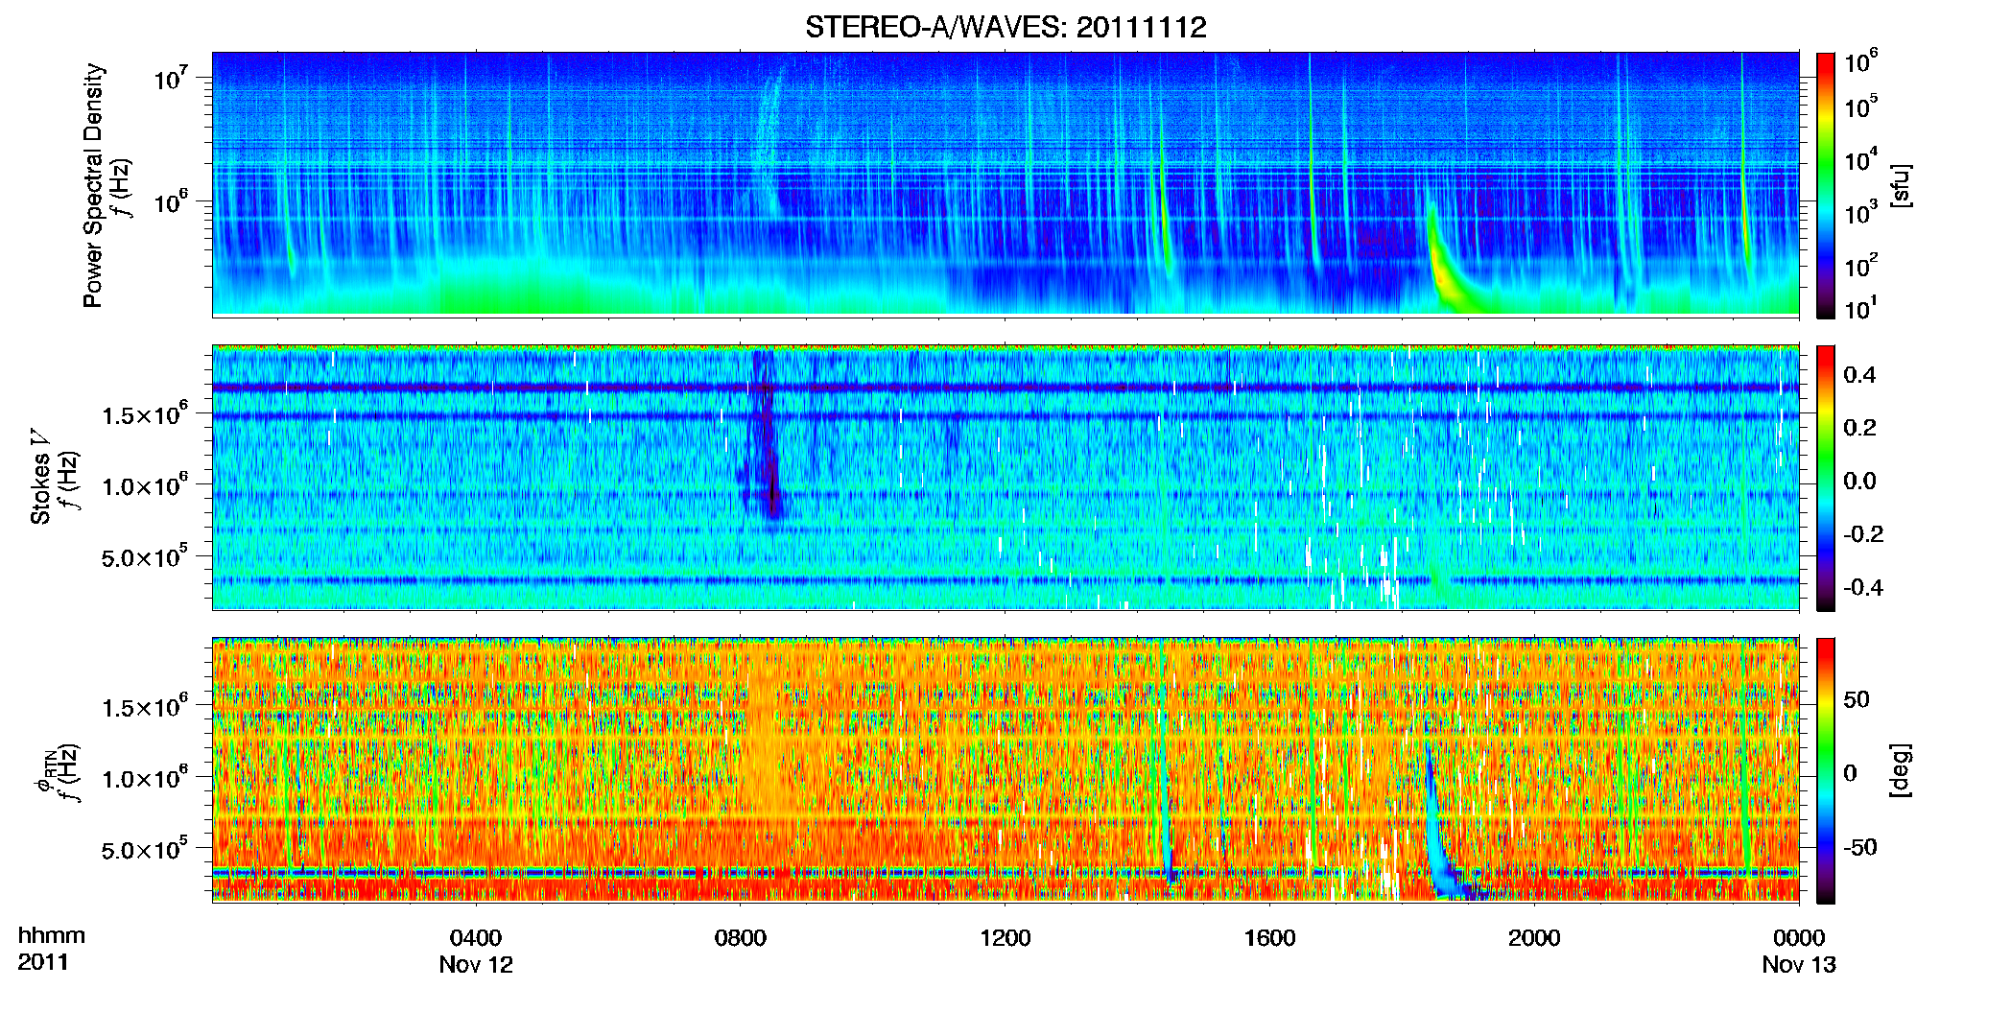
Task: Click the φRTN axis label
Action: [x=44, y=772]
